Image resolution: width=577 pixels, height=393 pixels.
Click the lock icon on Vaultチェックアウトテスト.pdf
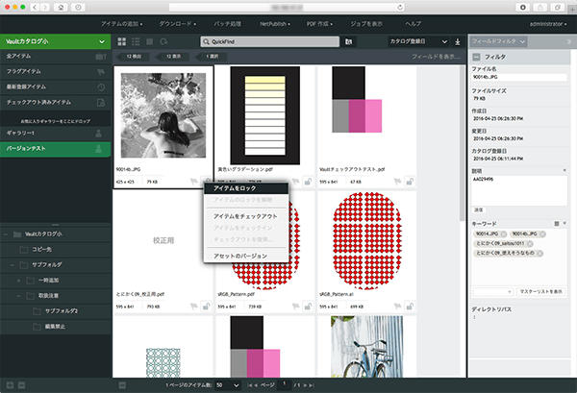410,182
